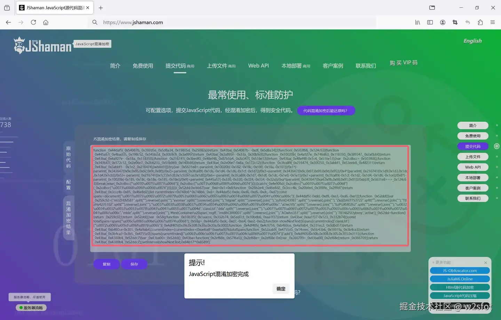The image size is (501, 320).
Task: Open the 上传文件 nav item
Action: (x=221, y=66)
